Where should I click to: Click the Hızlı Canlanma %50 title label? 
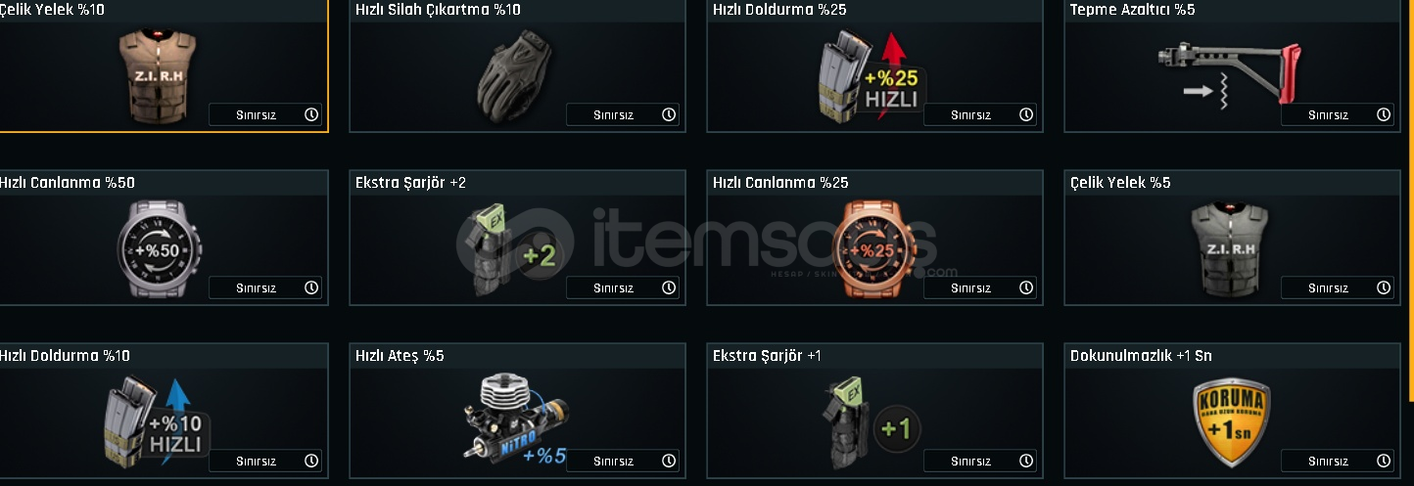68,183
